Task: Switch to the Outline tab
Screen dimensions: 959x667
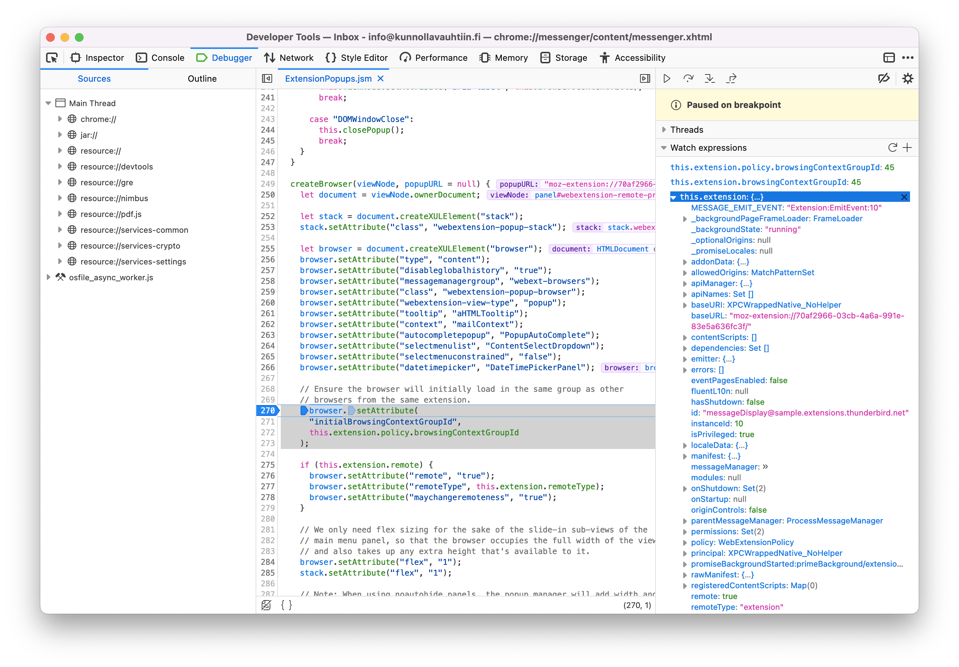Action: pos(202,78)
